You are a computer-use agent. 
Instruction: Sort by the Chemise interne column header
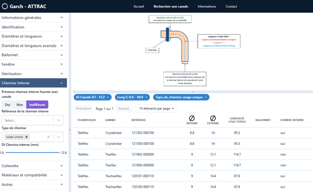click(292, 120)
